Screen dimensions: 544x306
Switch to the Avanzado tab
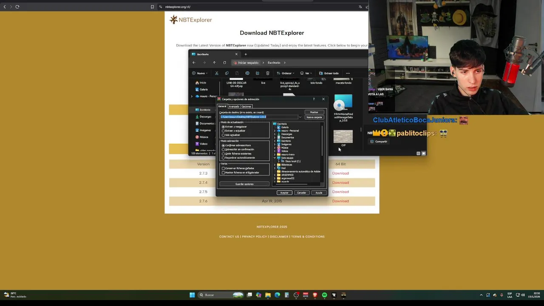pyautogui.click(x=234, y=106)
